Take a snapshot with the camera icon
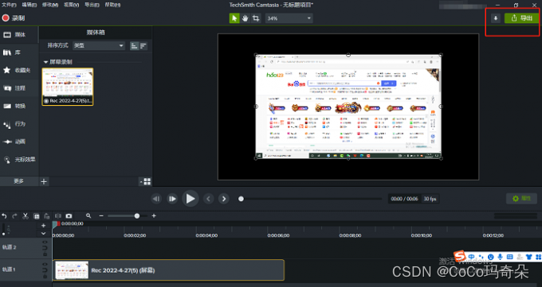 [69, 216]
